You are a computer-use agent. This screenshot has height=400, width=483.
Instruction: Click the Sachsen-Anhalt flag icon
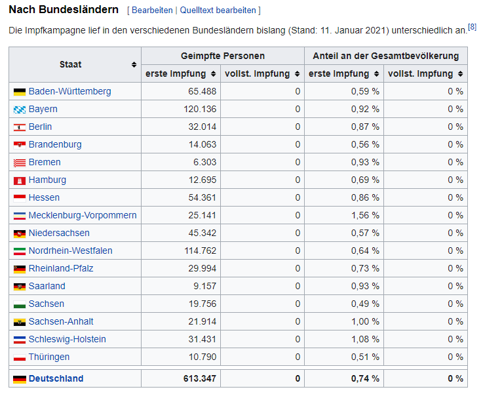click(x=20, y=322)
